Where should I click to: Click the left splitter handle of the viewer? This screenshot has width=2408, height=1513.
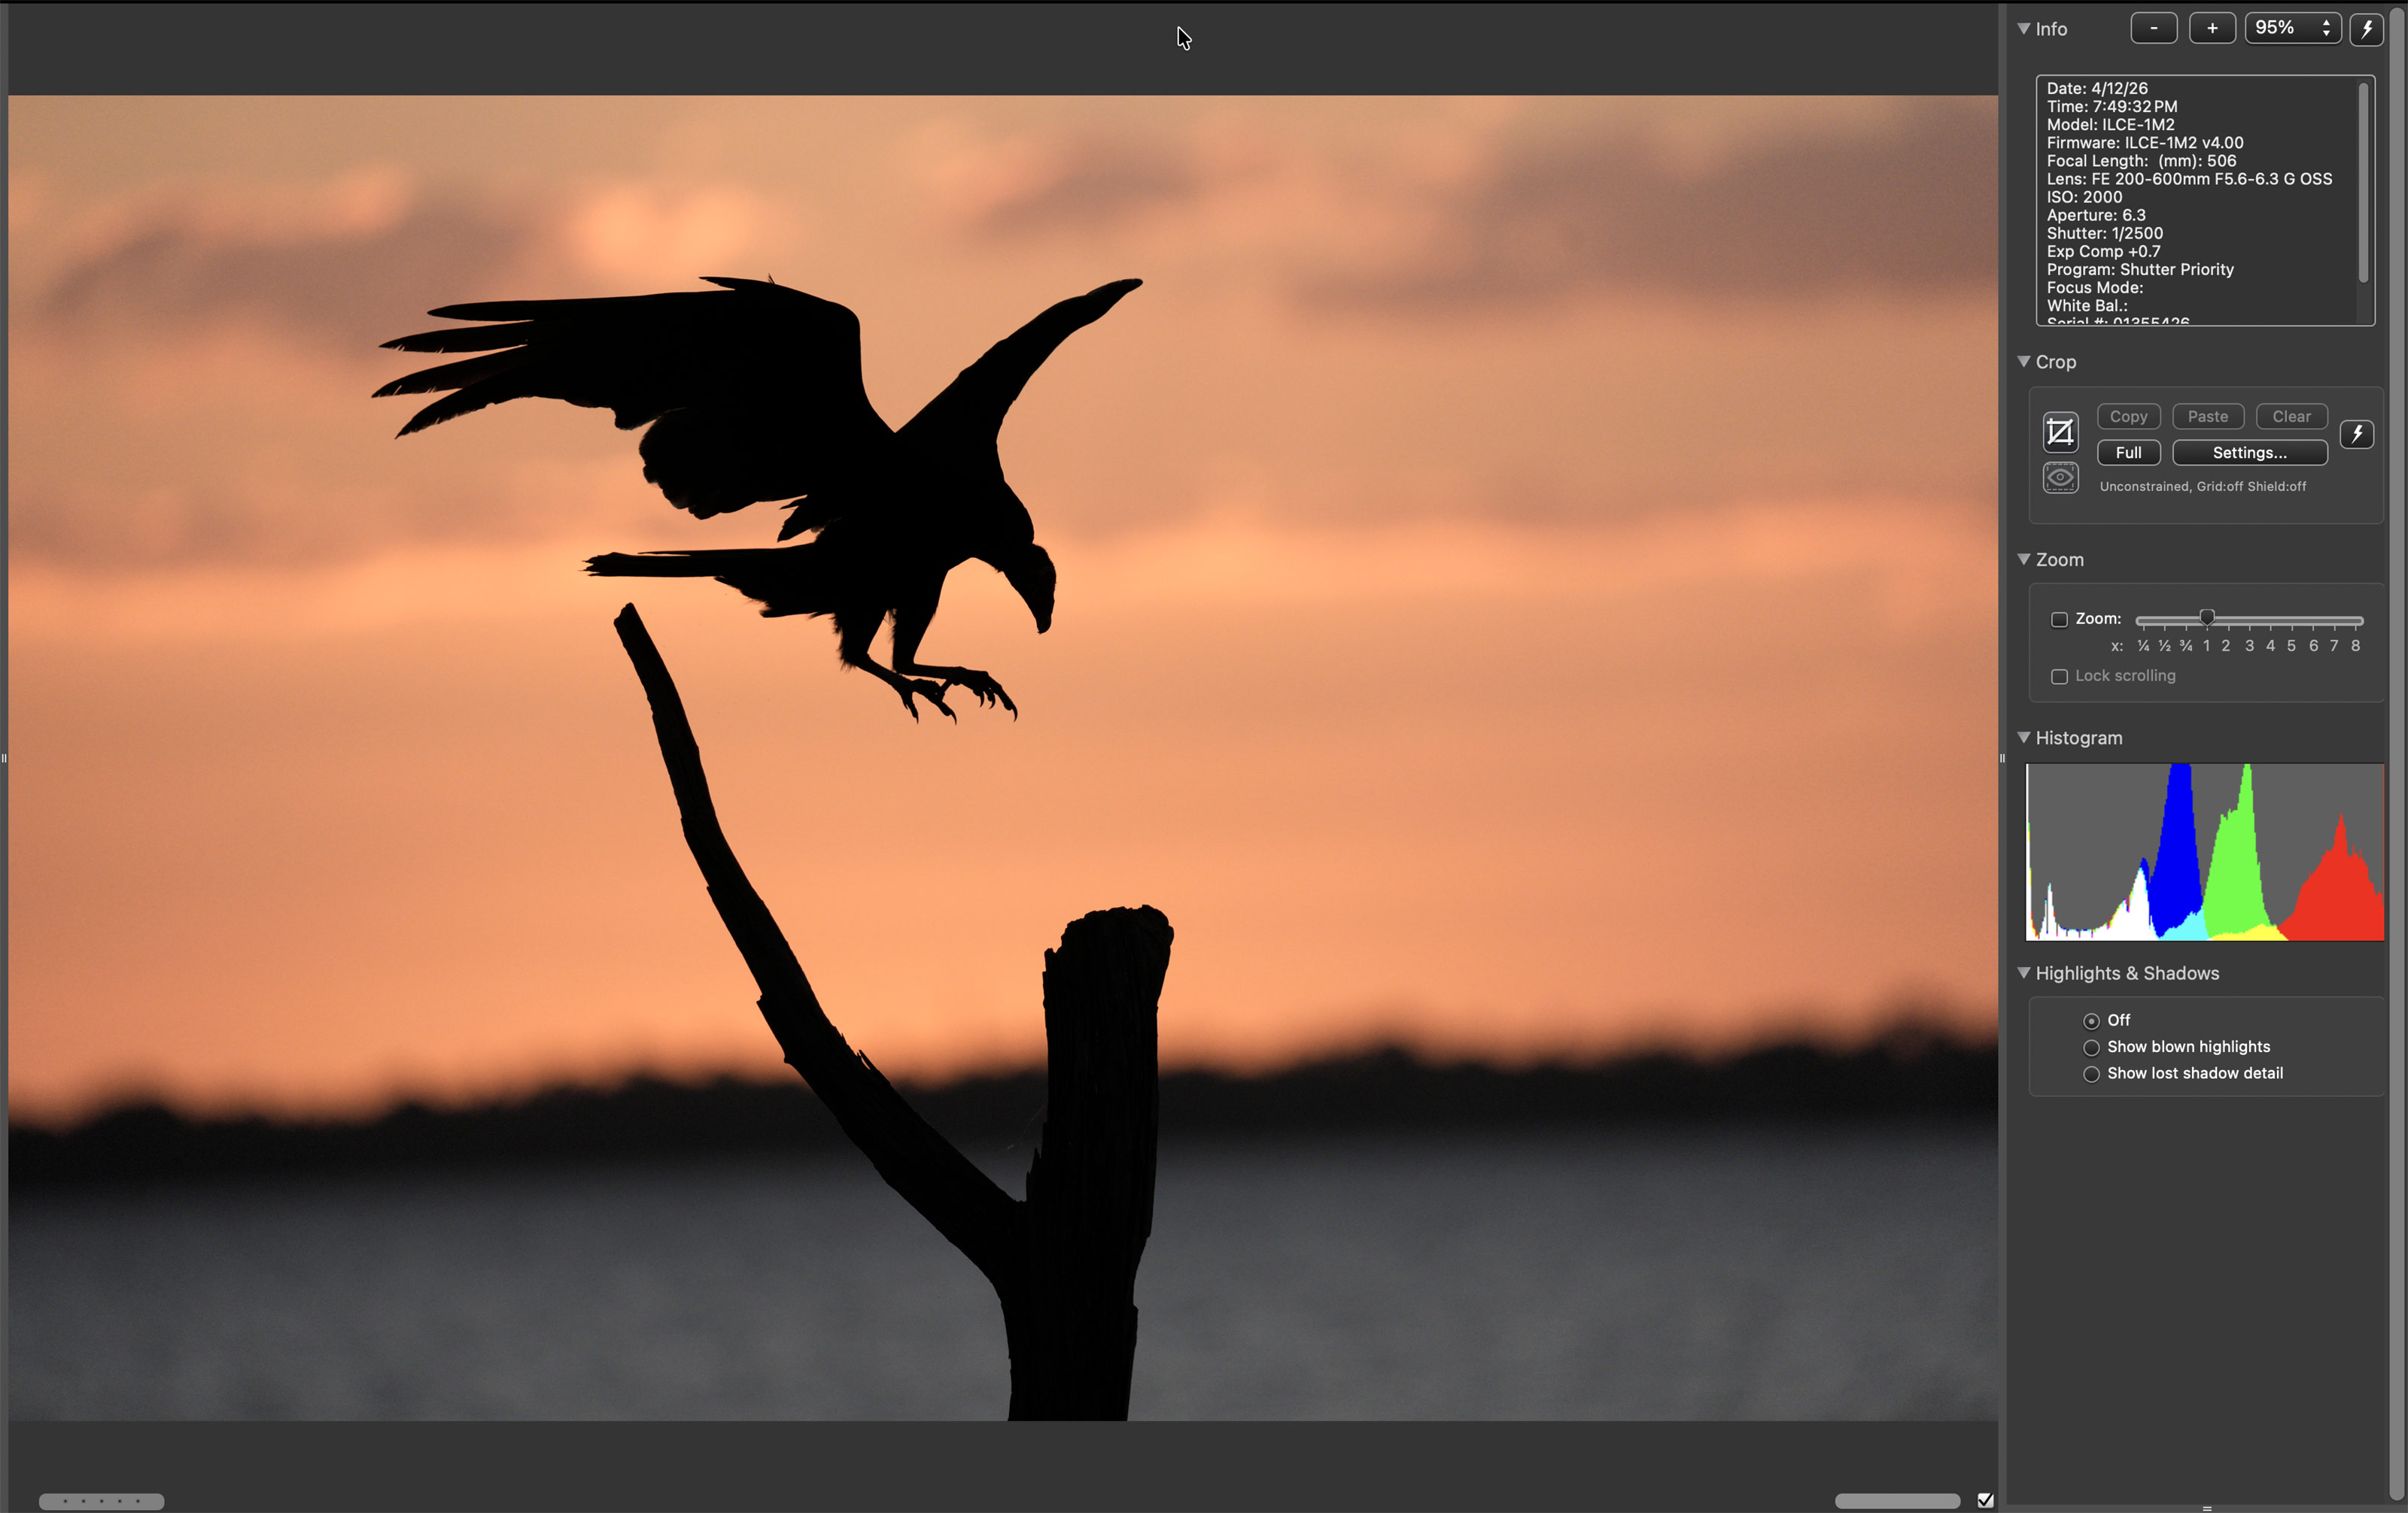click(4, 759)
